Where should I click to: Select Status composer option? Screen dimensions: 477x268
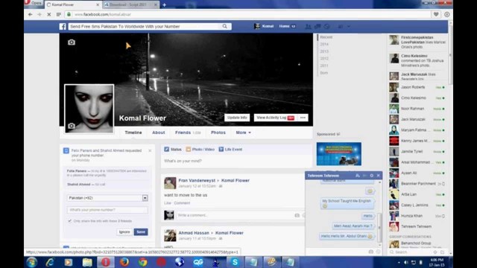173,150
